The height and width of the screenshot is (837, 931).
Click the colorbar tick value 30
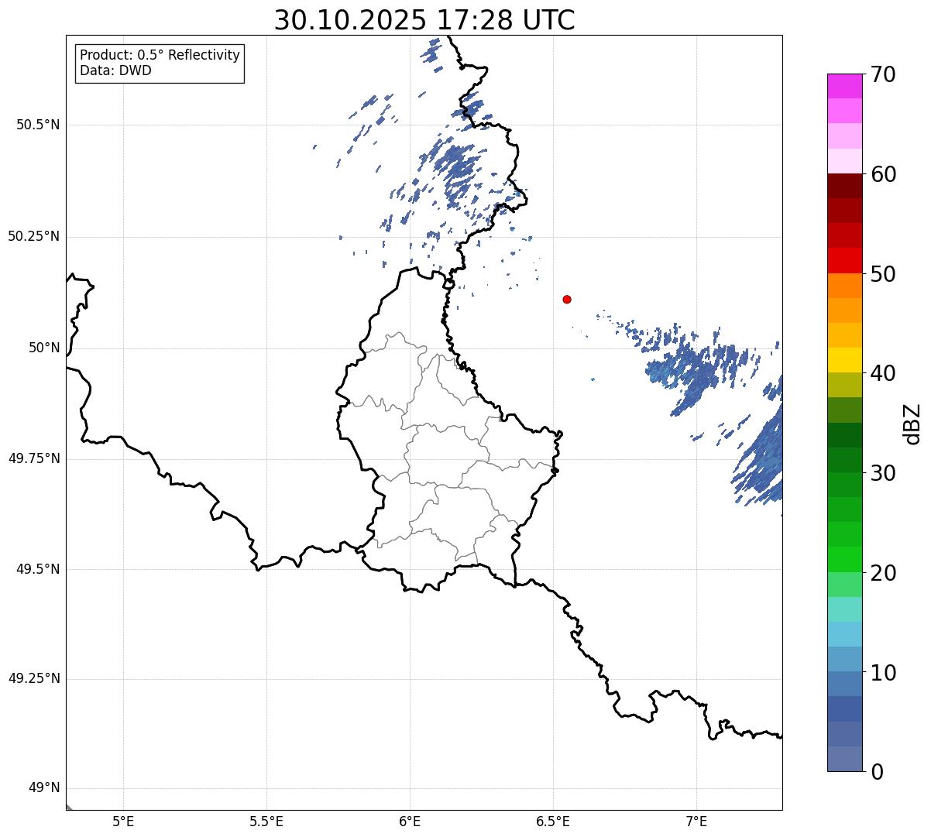tap(883, 473)
